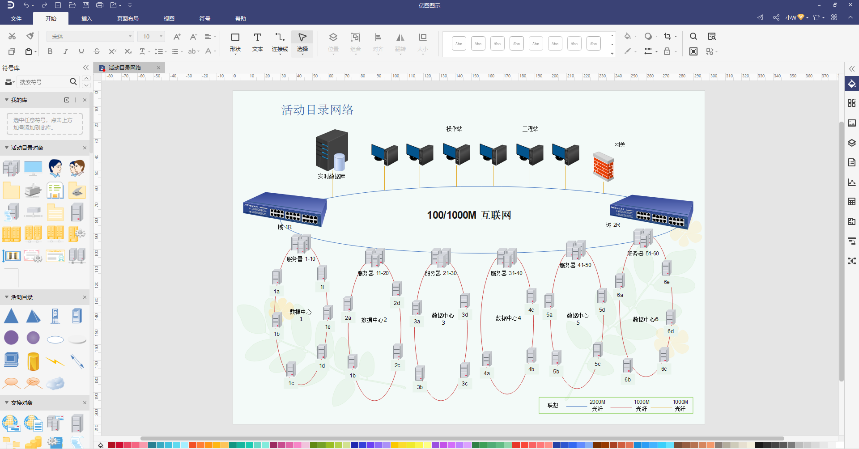Decrease font size with A- icon
The image size is (859, 449).
tap(193, 37)
